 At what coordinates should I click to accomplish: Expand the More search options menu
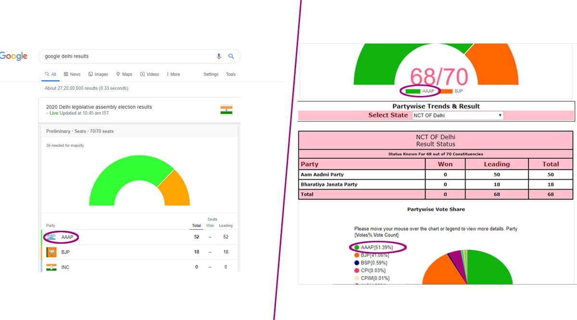point(173,74)
